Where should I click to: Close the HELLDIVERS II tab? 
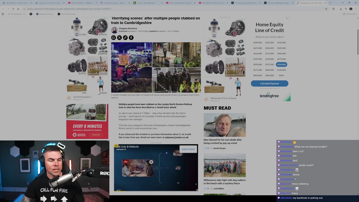click(x=32, y=3)
